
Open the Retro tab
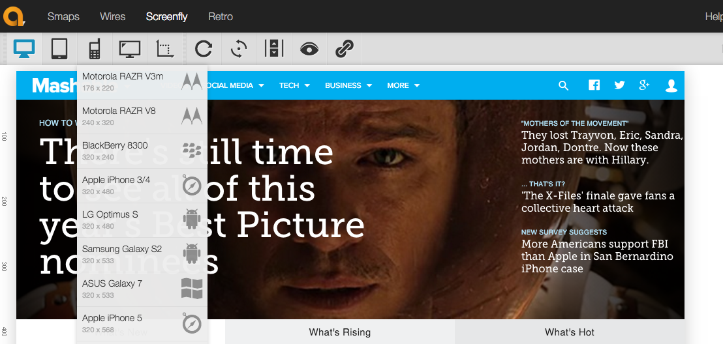click(x=221, y=16)
